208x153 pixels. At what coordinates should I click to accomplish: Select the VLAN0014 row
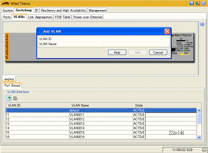[x=101, y=128]
